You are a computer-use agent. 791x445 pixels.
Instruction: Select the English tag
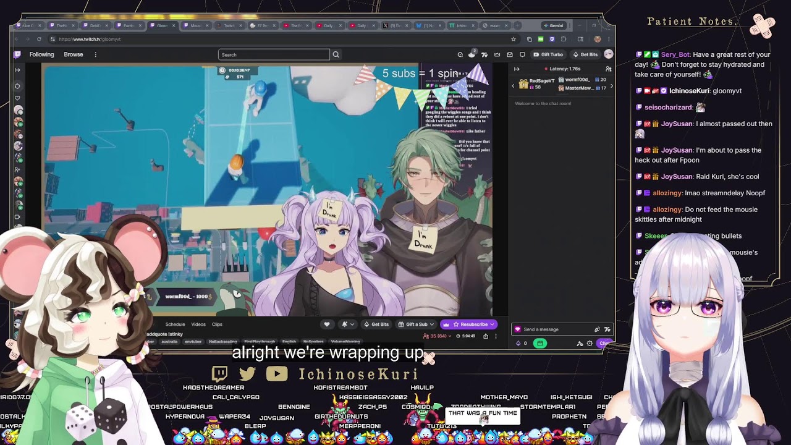(x=289, y=342)
